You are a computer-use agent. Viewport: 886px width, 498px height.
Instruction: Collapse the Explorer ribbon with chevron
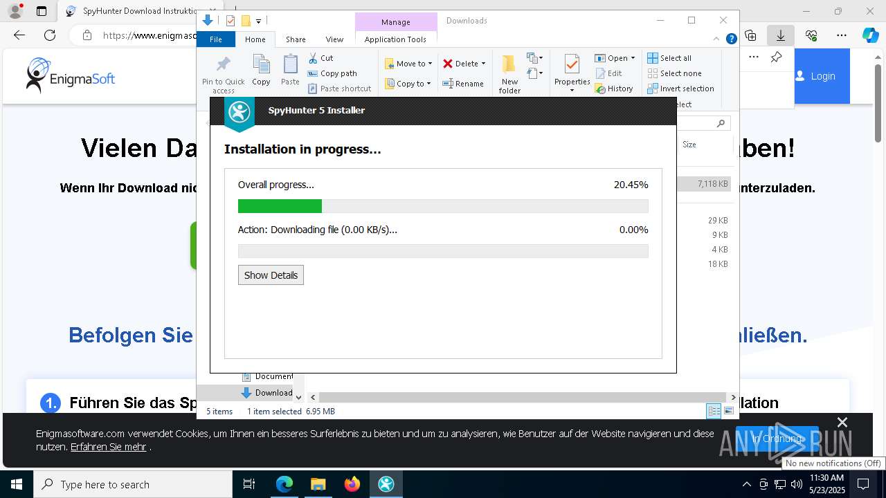pyautogui.click(x=717, y=39)
